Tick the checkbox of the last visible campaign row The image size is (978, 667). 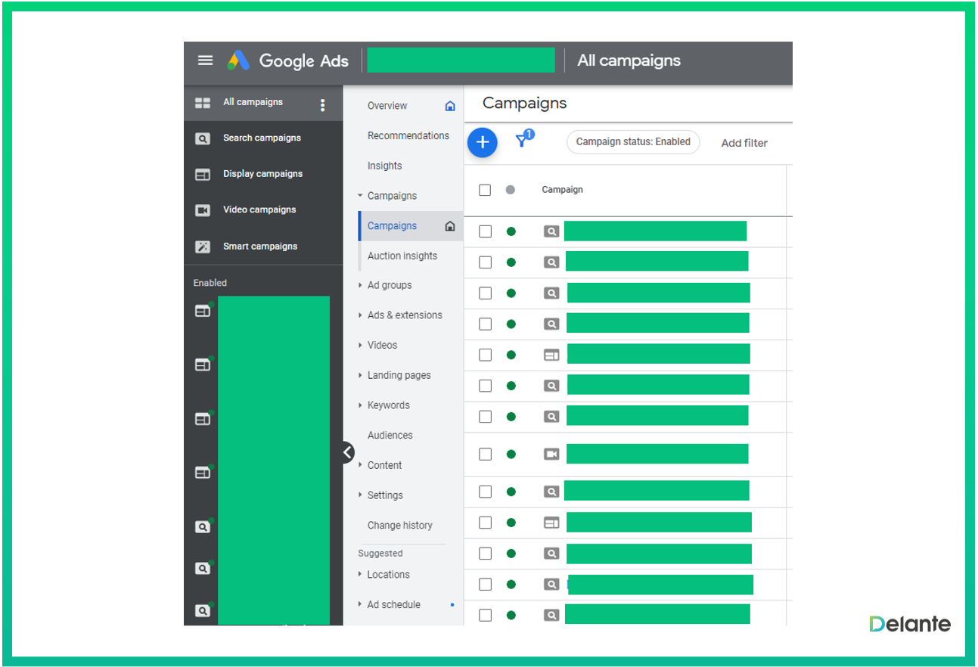point(485,615)
